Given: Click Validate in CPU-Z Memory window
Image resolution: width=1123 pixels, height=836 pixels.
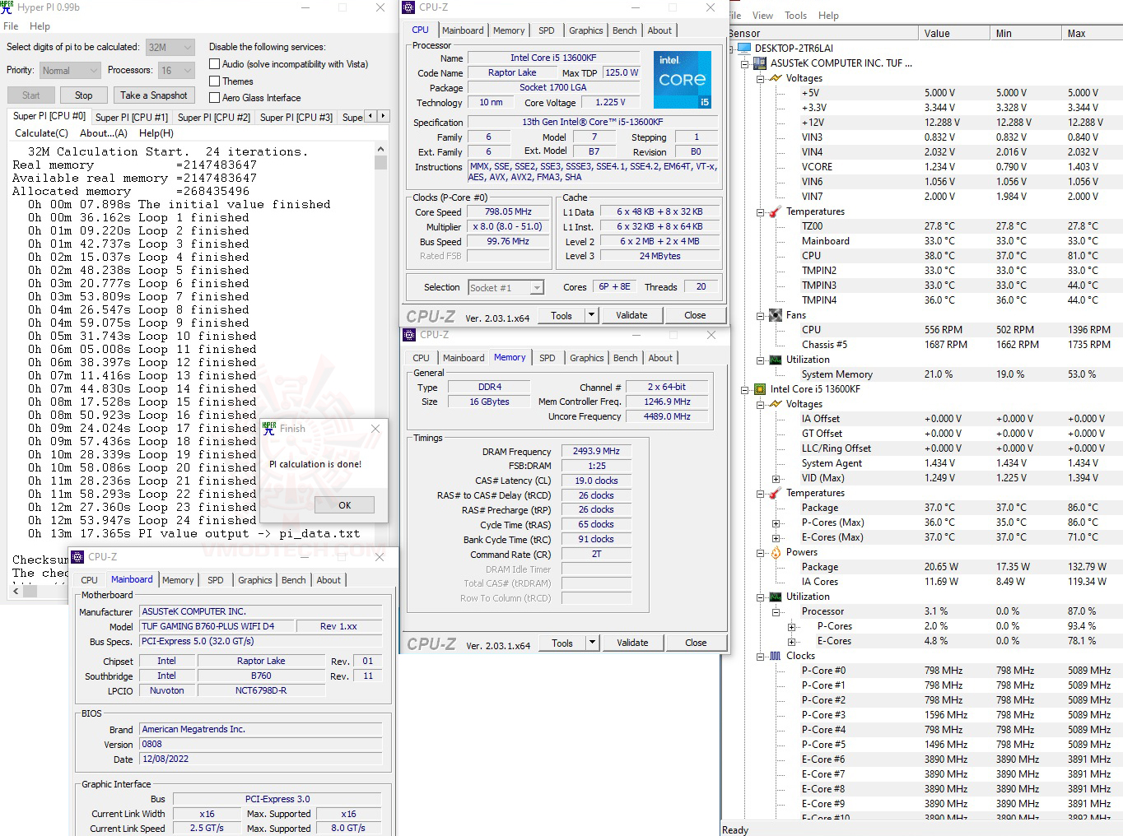Looking at the screenshot, I should (632, 643).
